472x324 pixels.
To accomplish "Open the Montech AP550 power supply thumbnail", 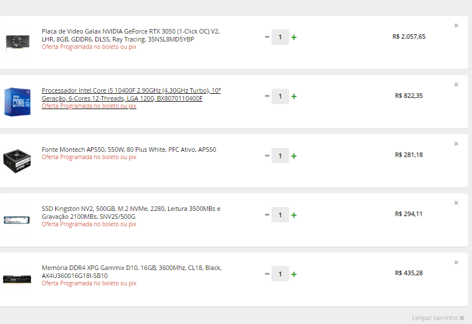I will tap(17, 161).
